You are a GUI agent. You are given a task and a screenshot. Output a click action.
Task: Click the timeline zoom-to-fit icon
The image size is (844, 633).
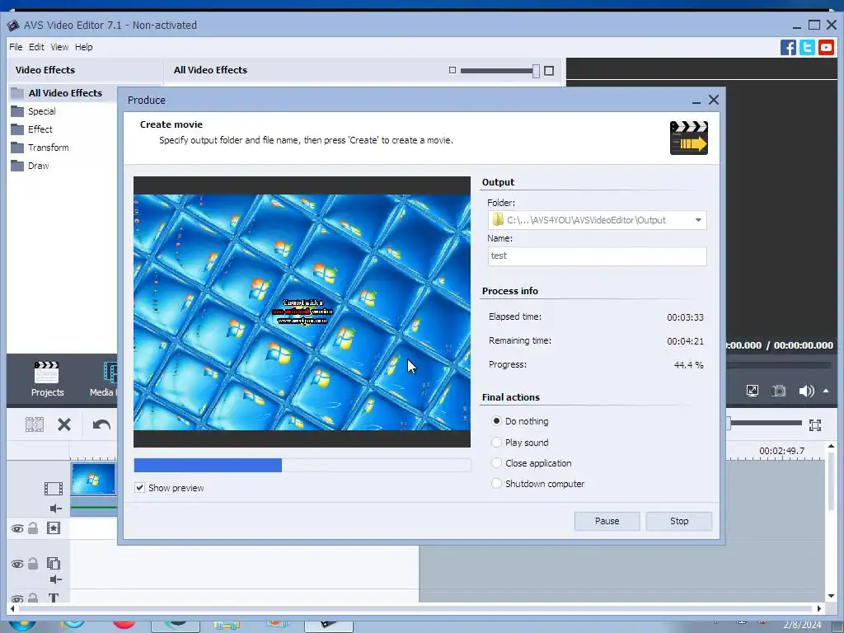tap(815, 425)
